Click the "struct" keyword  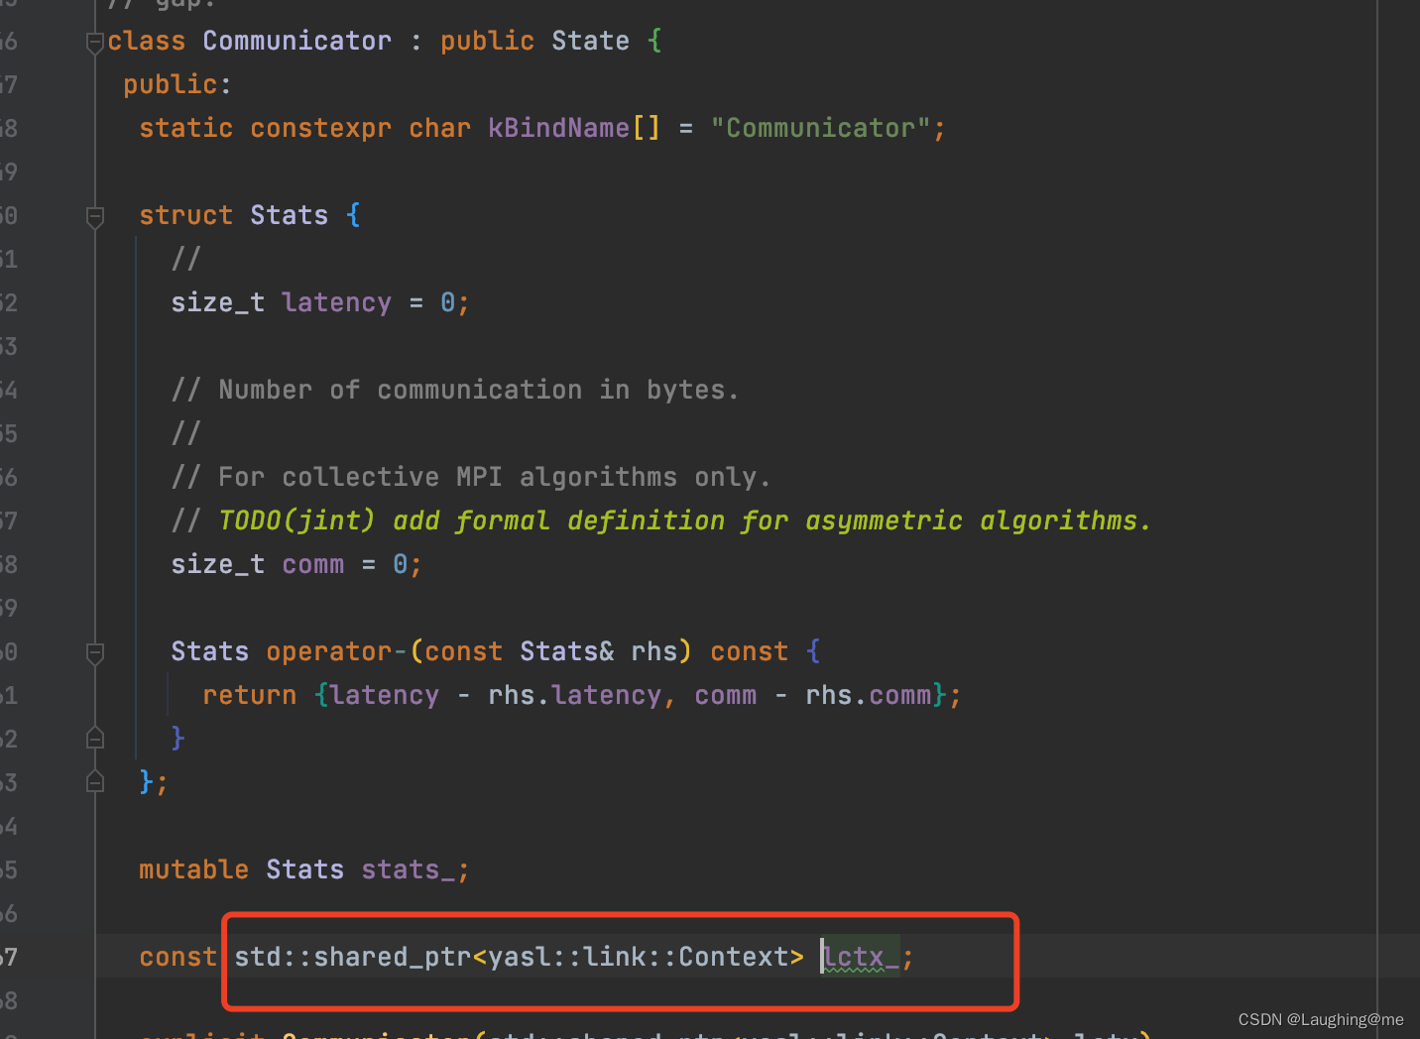185,215
